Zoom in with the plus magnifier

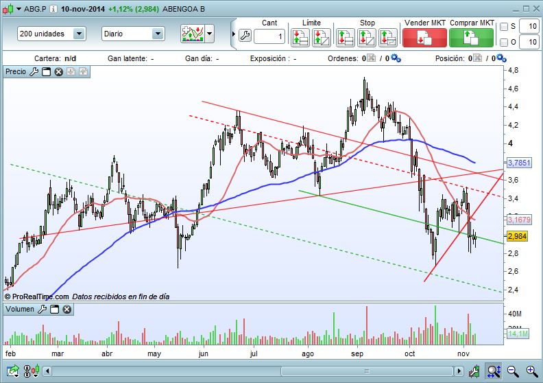532,371
